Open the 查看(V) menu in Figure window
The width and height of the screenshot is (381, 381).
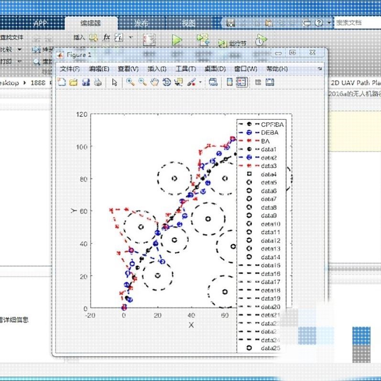click(128, 69)
